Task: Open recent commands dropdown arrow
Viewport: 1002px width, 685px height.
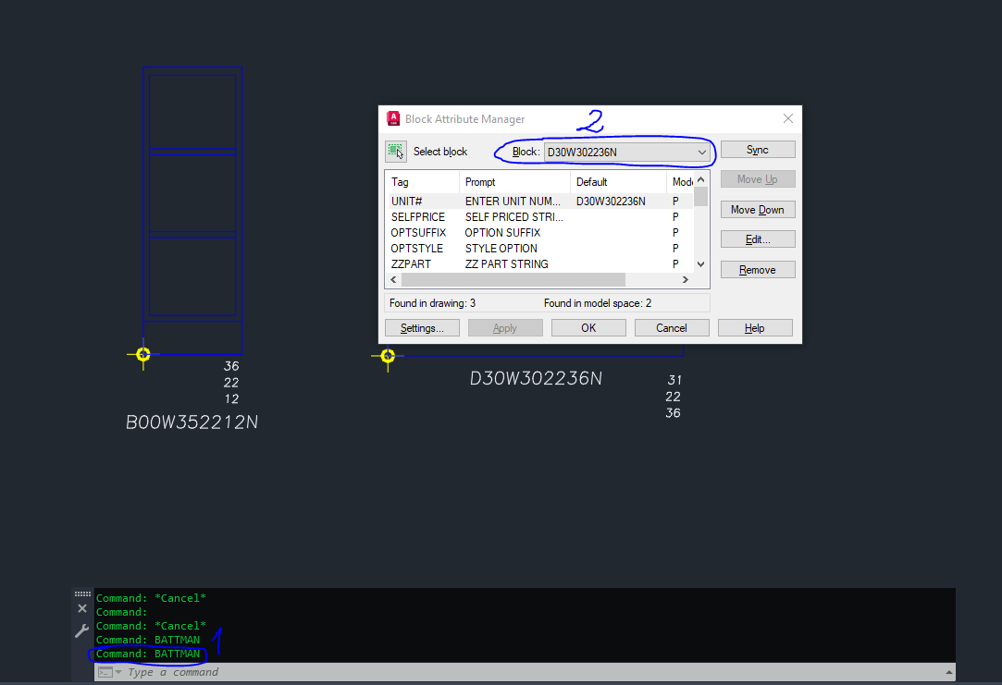Action: [118, 672]
